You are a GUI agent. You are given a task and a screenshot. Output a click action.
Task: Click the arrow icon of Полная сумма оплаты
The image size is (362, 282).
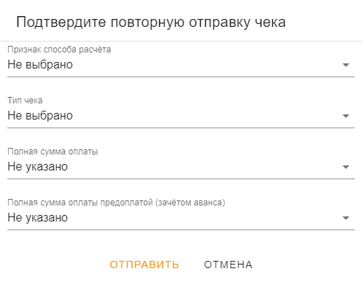click(346, 167)
